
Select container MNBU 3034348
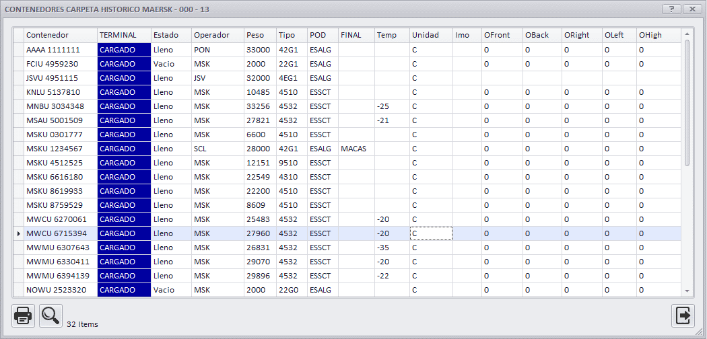click(x=61, y=107)
